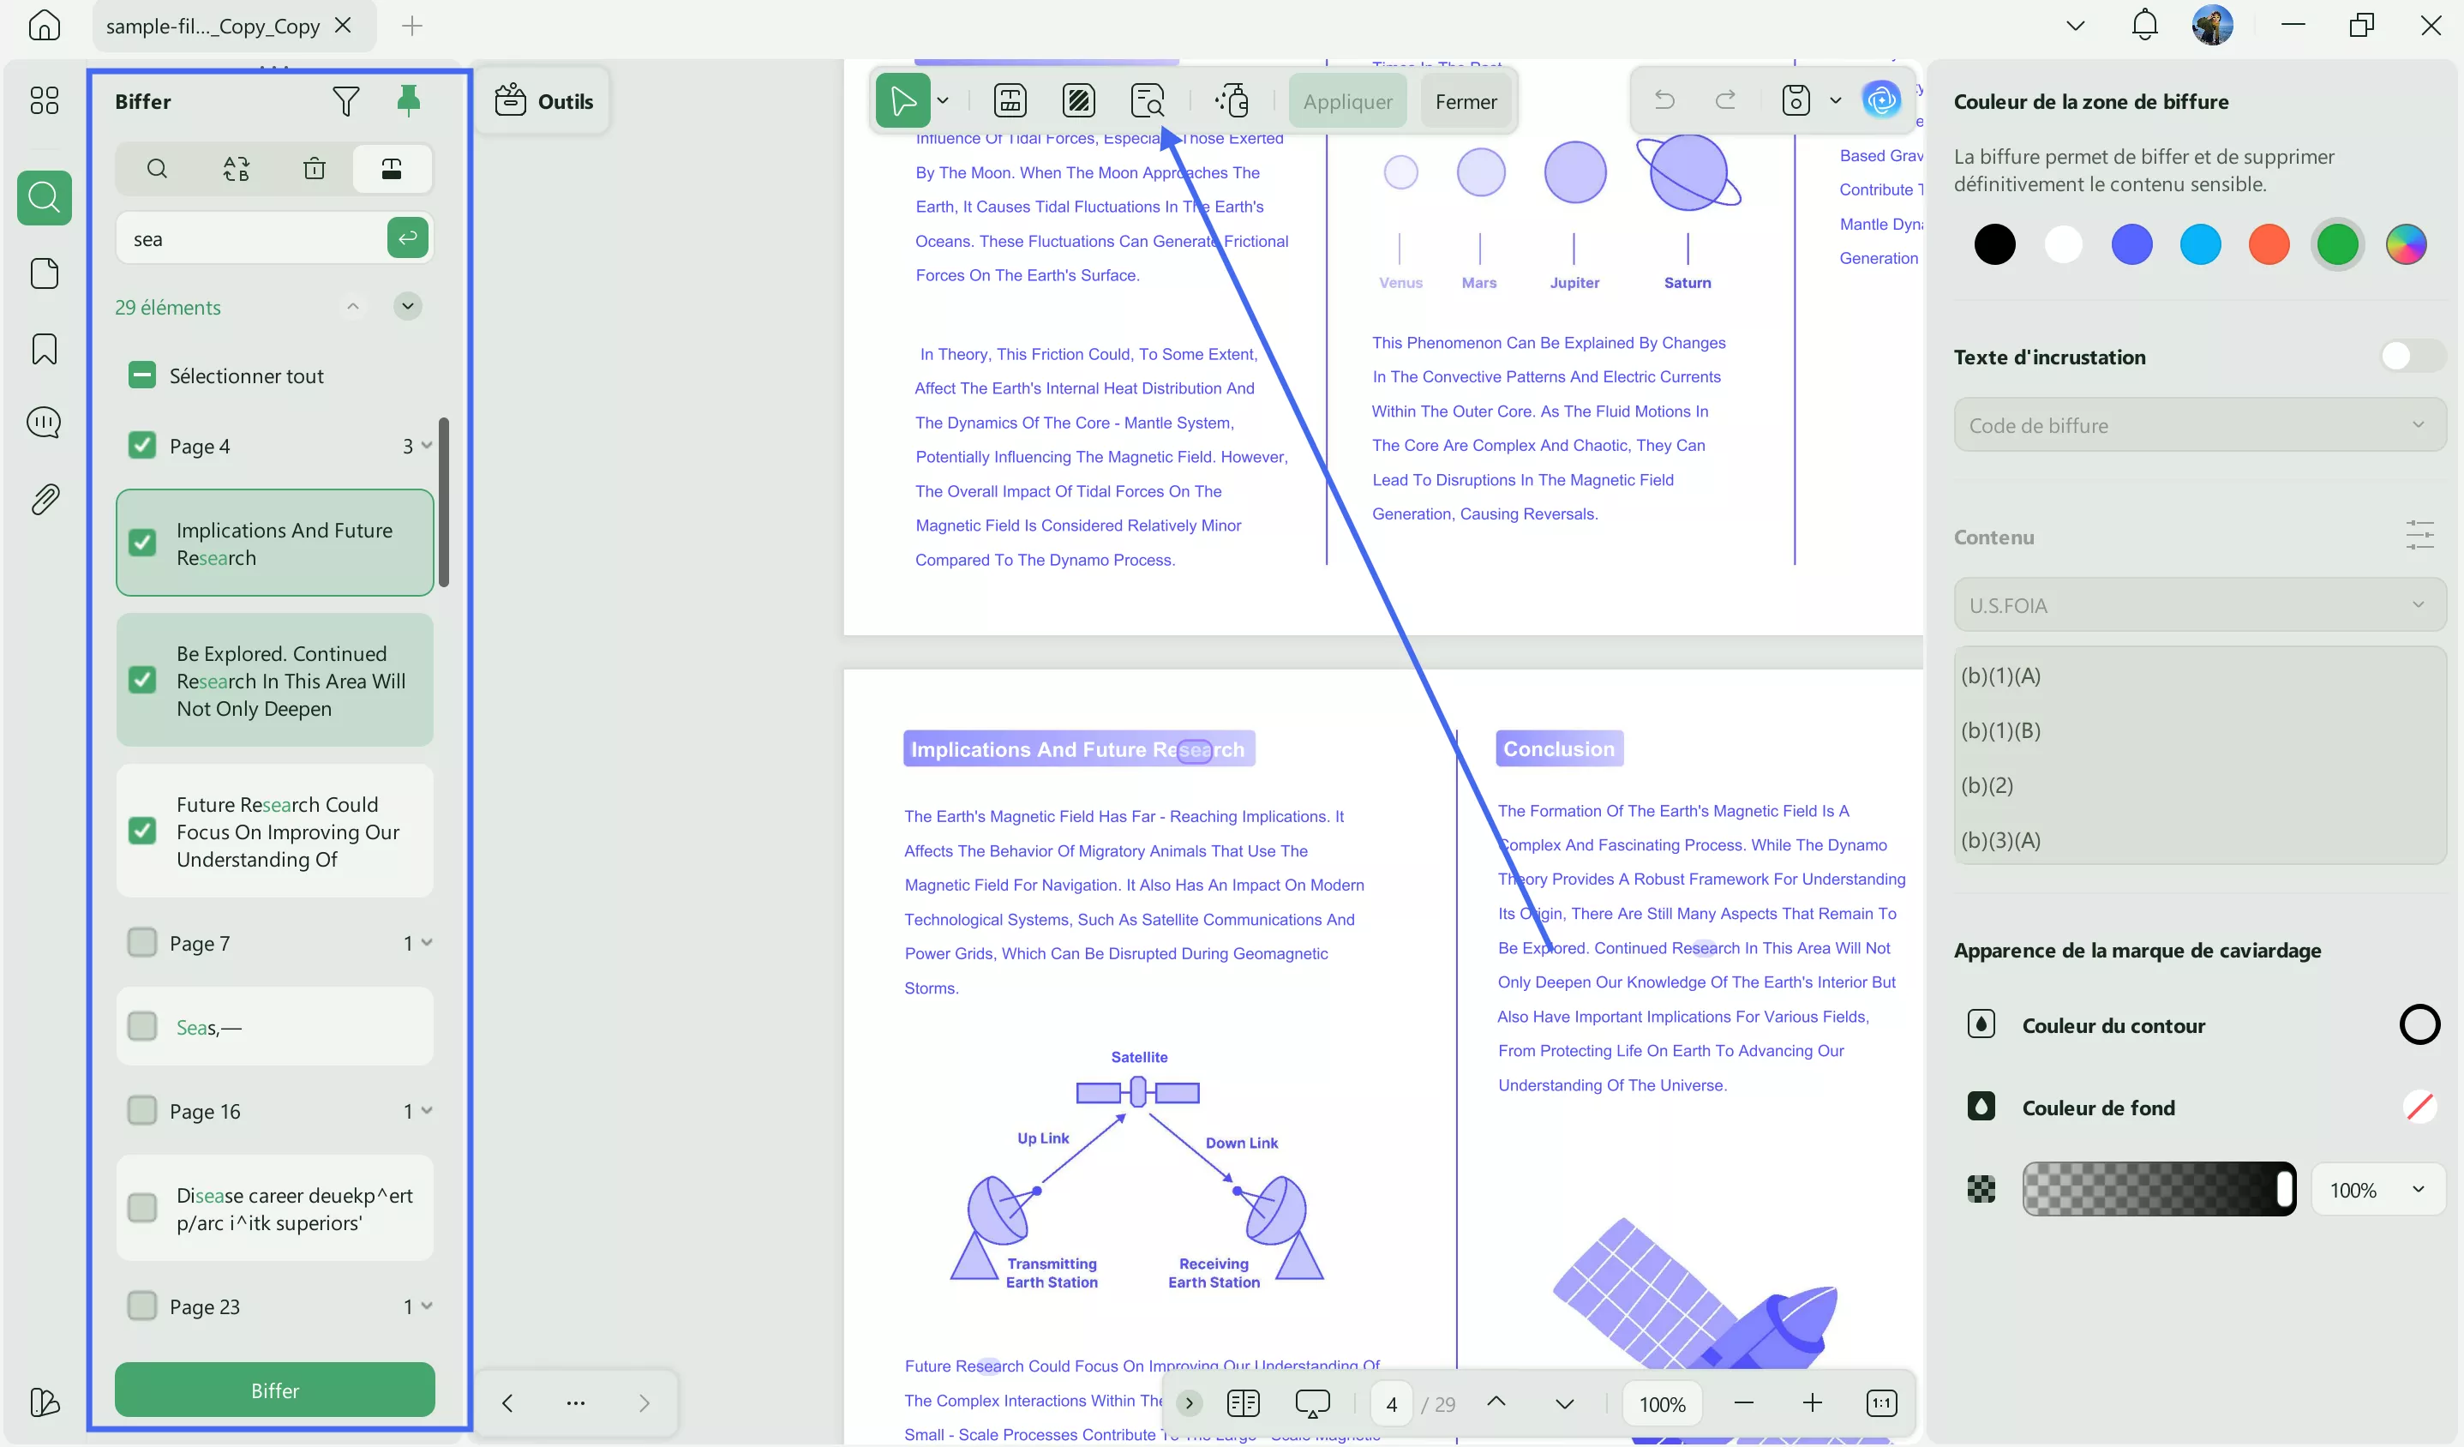Switch to the search magnifier tab
Viewport: 2464px width, 1447px height.
coord(157,169)
